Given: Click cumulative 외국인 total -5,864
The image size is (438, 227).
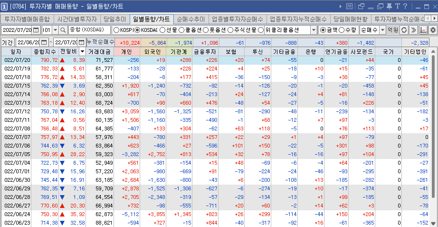Looking at the screenshot, I should [x=157, y=42].
